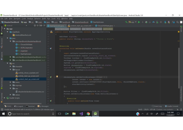Toggle the 2: Structure side tab
The width and height of the screenshot is (183, 130).
(2, 43)
